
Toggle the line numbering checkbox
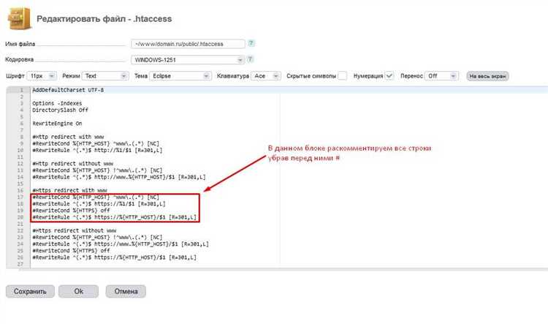389,76
